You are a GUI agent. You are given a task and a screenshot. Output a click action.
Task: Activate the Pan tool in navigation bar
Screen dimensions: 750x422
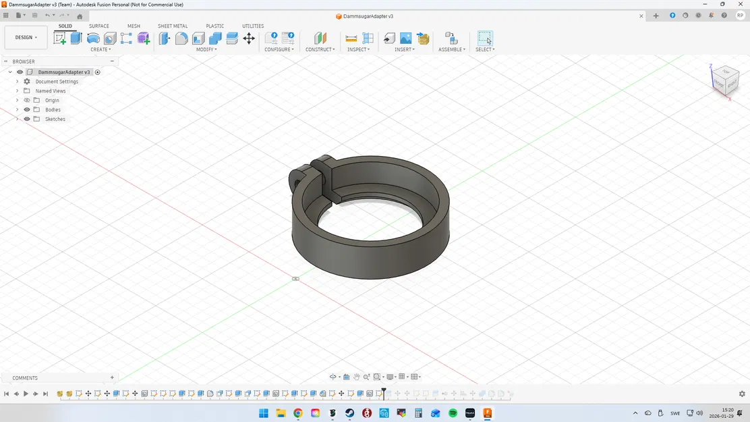357,376
